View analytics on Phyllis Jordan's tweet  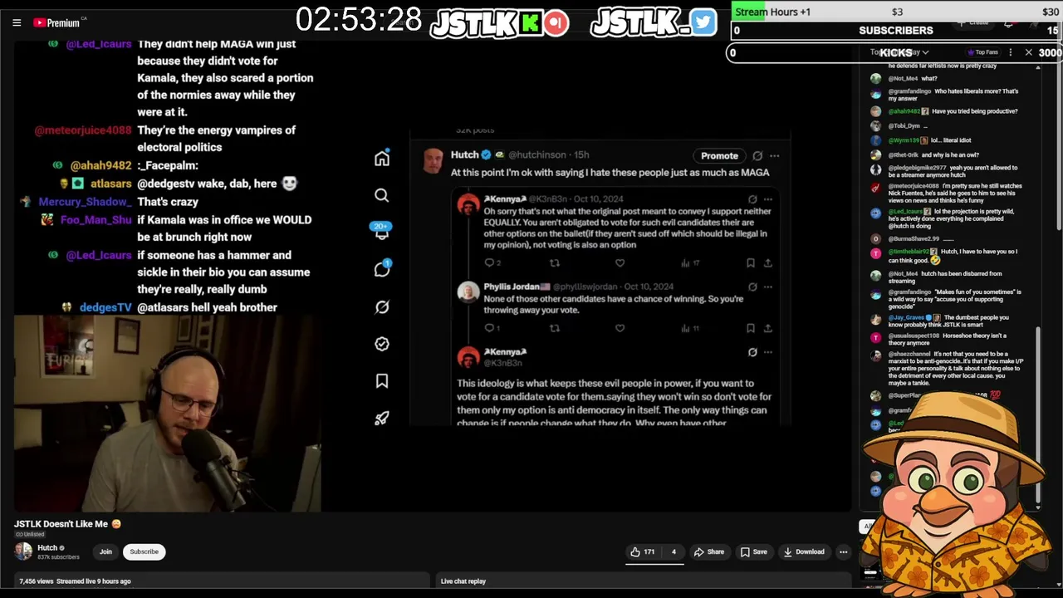(689, 328)
